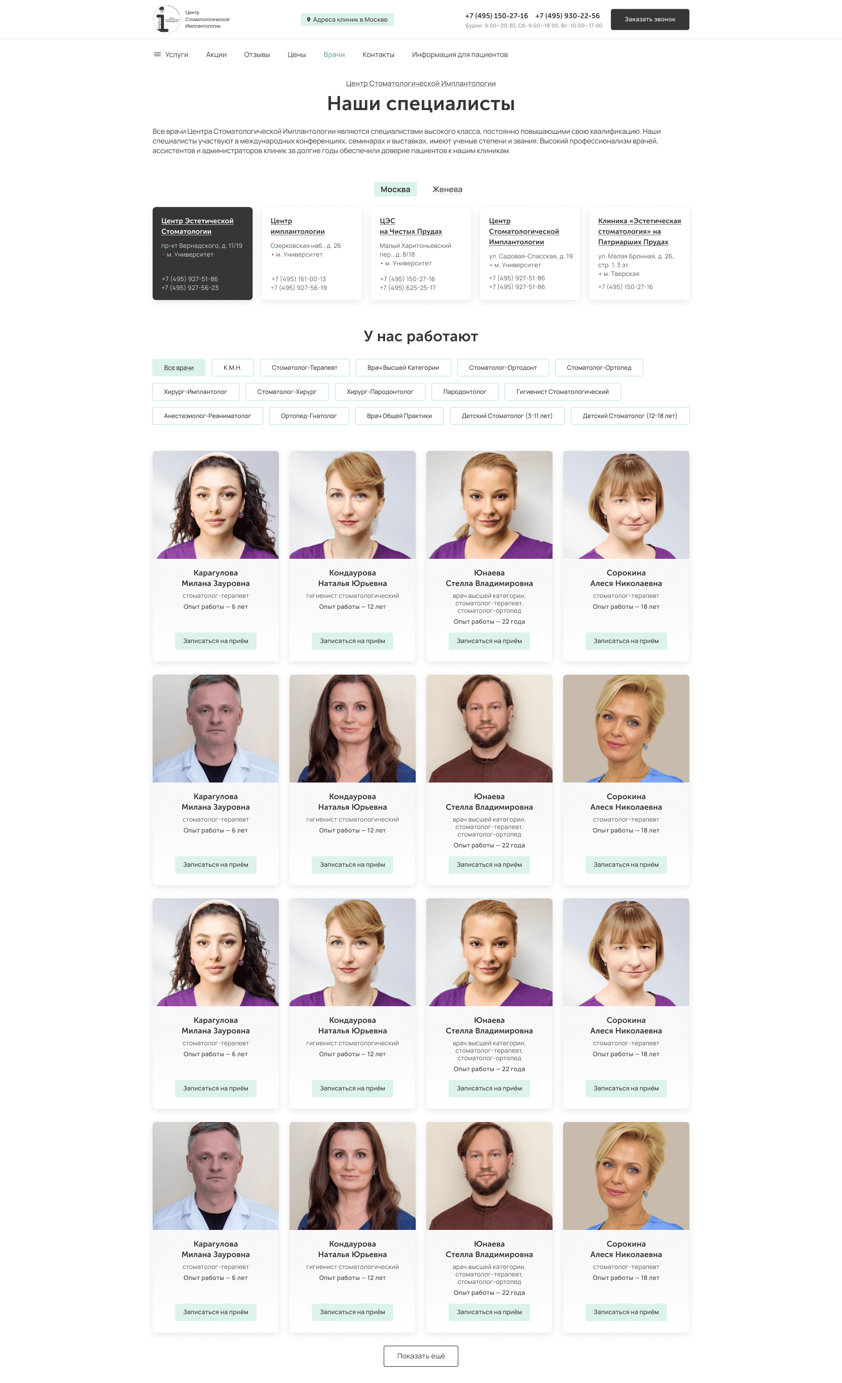Click the 'Все врачи' filter button
Image resolution: width=842 pixels, height=1383 pixels.
pos(178,367)
